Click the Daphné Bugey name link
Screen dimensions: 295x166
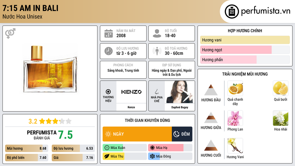click(x=180, y=107)
